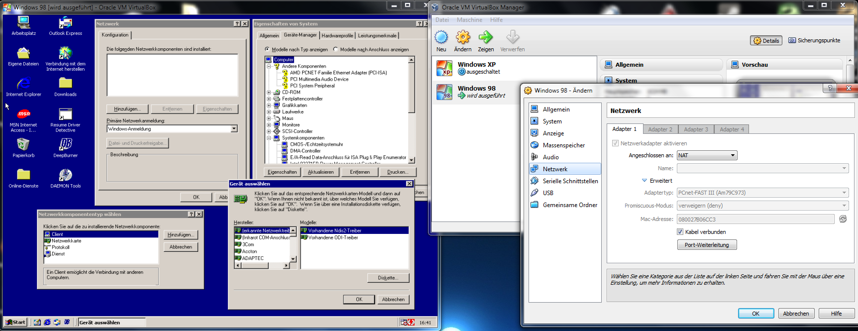The height and width of the screenshot is (331, 858).
Task: Open the Papierkorb recycle bin
Action: [x=23, y=148]
